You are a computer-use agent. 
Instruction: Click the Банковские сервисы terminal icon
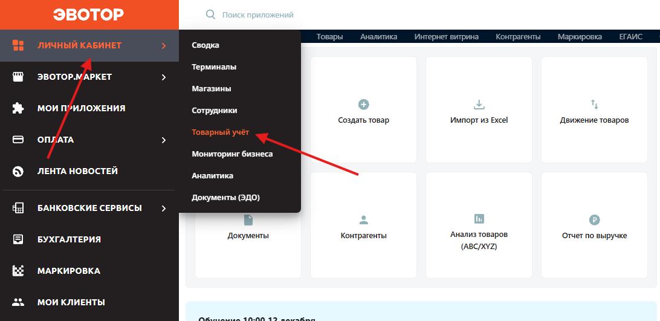[x=18, y=208]
